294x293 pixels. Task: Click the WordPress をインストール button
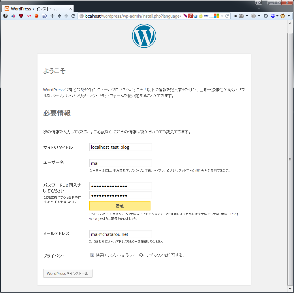(68, 273)
